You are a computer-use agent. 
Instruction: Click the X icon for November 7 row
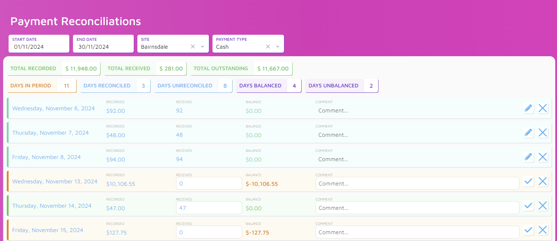pos(543,132)
